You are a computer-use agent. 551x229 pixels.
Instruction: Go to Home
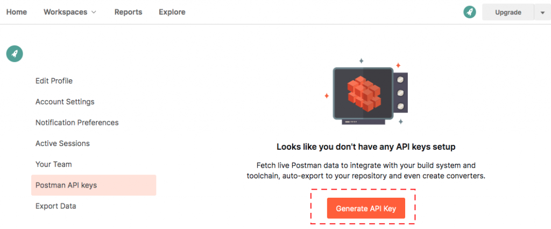click(17, 12)
